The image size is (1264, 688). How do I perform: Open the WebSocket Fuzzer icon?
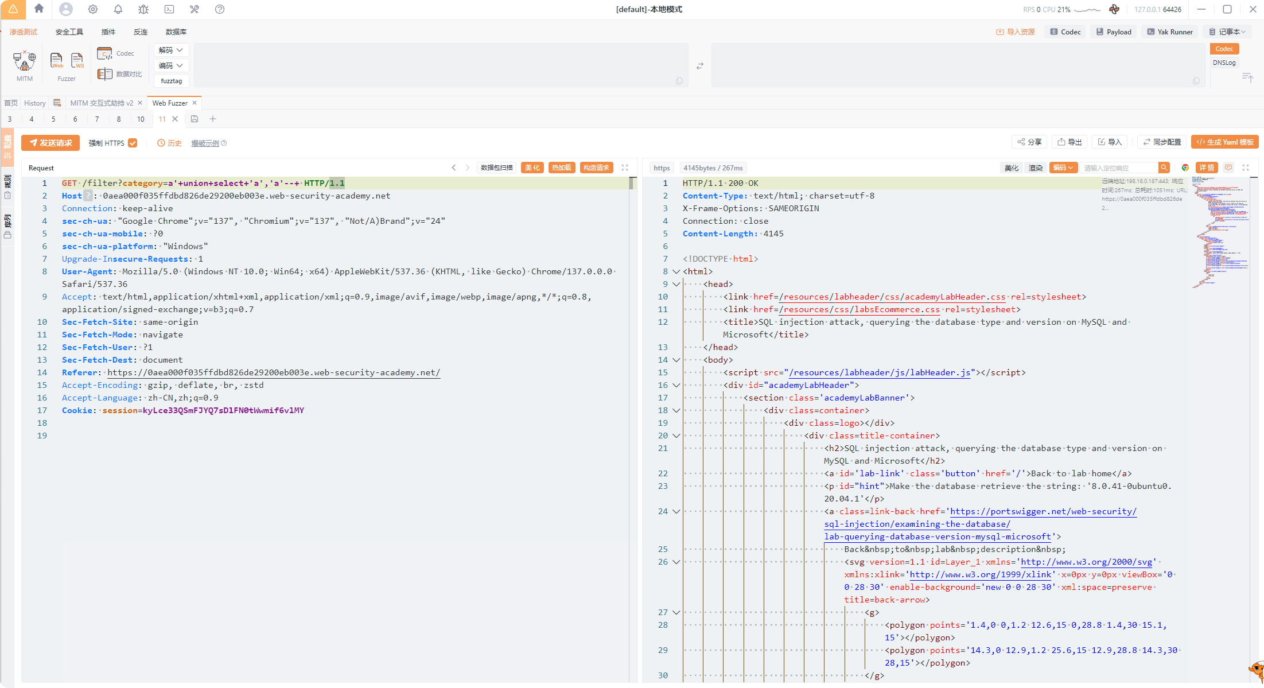pos(77,60)
